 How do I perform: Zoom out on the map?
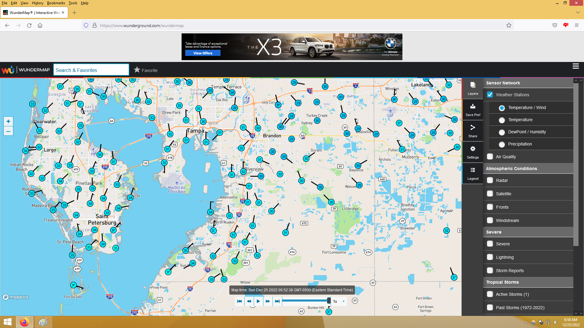tap(8, 132)
